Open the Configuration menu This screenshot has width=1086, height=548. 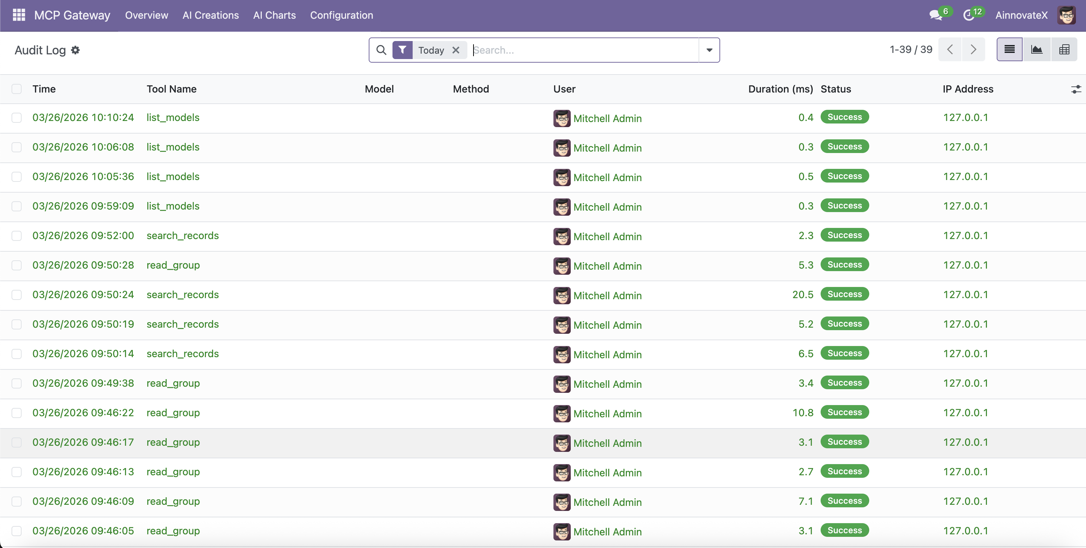(341, 15)
